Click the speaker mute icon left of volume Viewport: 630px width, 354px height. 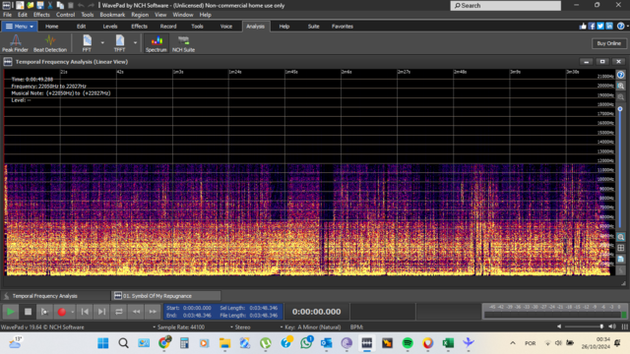pyautogui.click(x=559, y=326)
